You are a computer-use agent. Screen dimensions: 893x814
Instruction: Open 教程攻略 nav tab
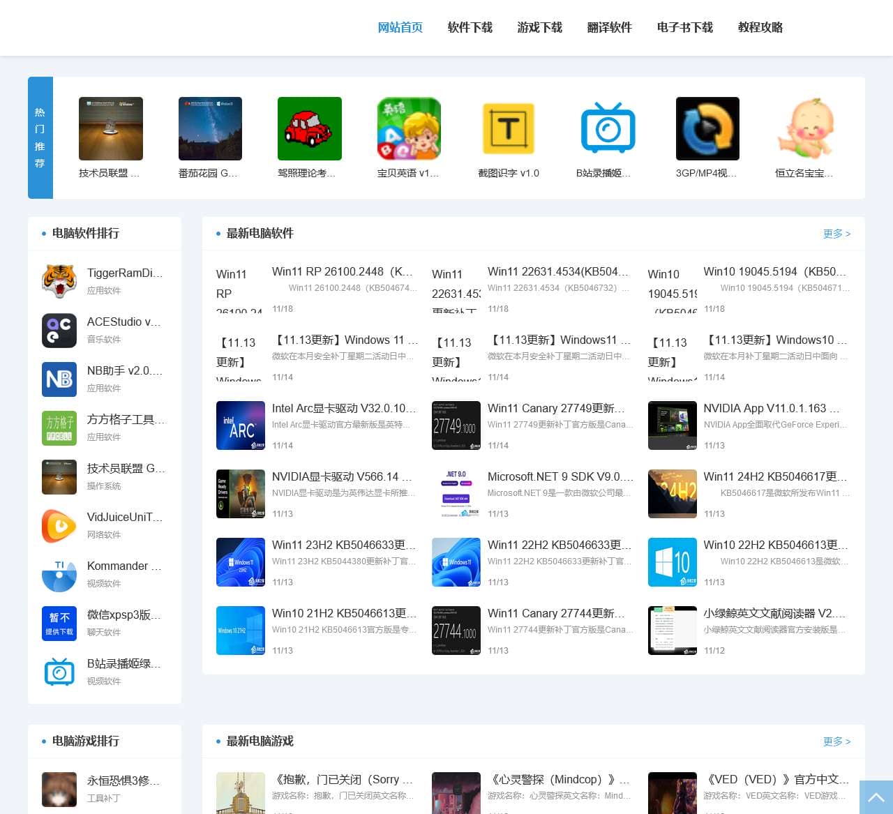760,27
